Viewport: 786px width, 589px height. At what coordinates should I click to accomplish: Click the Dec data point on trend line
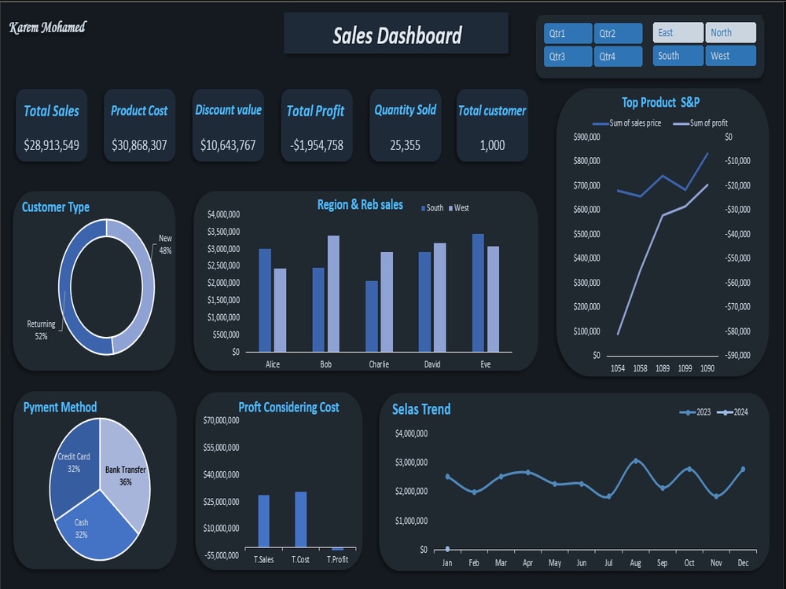[743, 470]
